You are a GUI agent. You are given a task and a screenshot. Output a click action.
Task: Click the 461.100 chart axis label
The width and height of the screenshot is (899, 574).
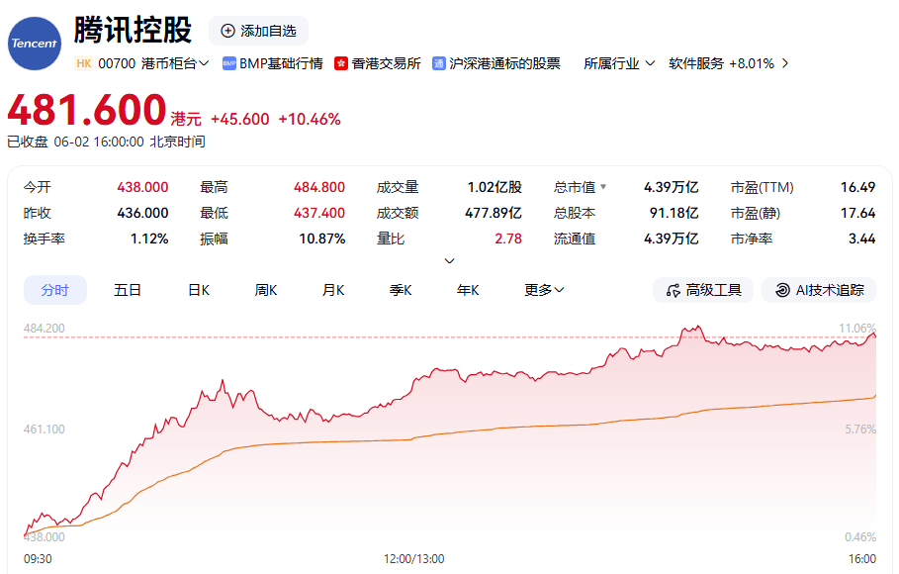coord(45,430)
